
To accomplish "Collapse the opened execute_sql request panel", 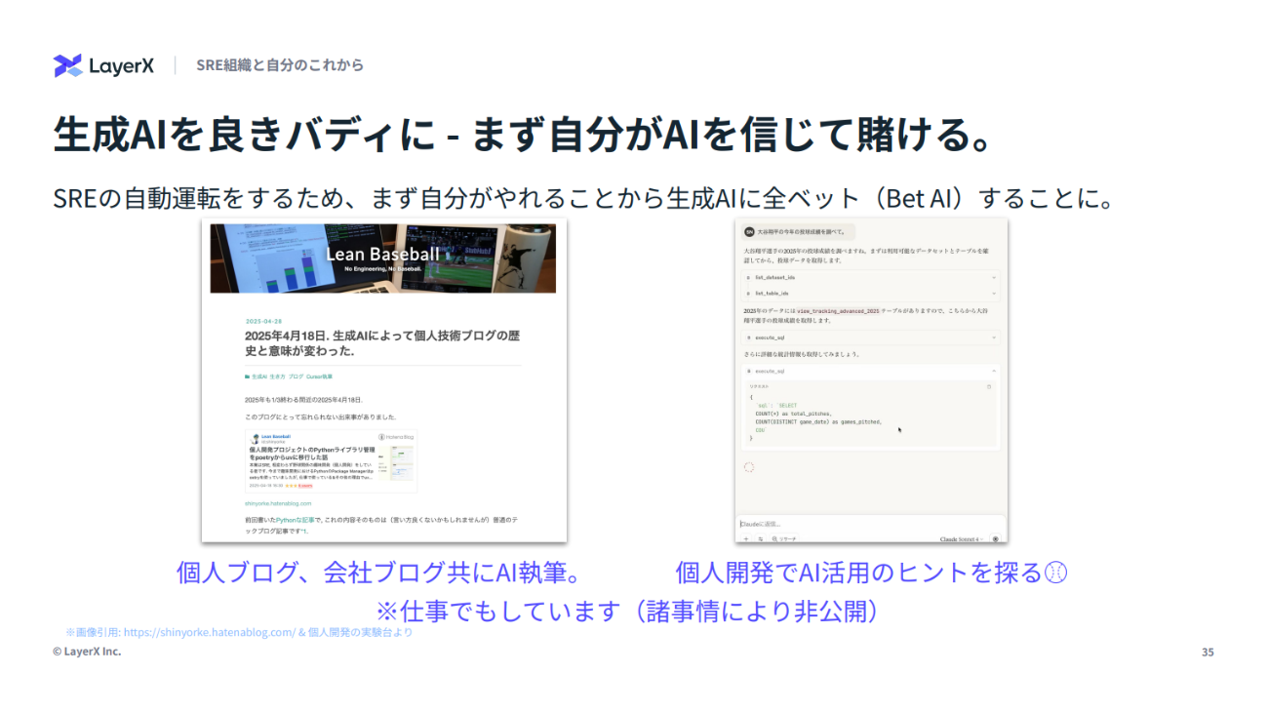I will coord(993,372).
